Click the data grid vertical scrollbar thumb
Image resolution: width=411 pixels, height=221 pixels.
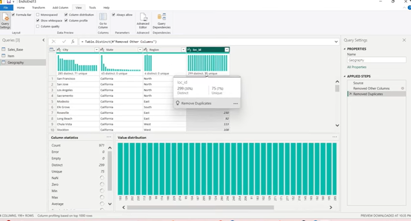point(337,88)
